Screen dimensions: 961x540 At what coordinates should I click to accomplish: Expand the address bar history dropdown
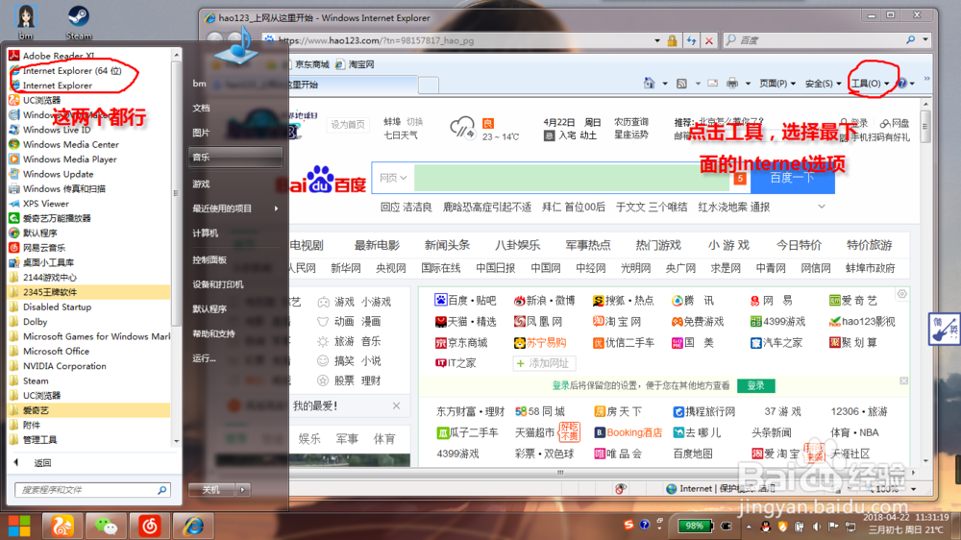click(x=657, y=40)
